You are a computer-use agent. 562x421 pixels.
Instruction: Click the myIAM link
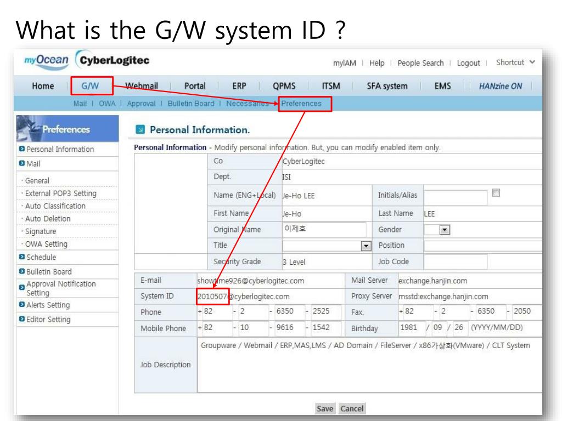(345, 63)
